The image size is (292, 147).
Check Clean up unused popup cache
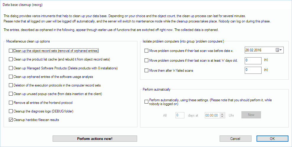(11, 94)
